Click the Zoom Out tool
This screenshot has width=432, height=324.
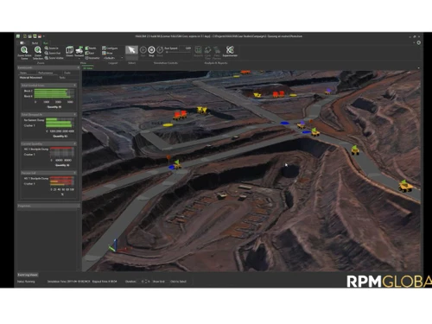53,53
